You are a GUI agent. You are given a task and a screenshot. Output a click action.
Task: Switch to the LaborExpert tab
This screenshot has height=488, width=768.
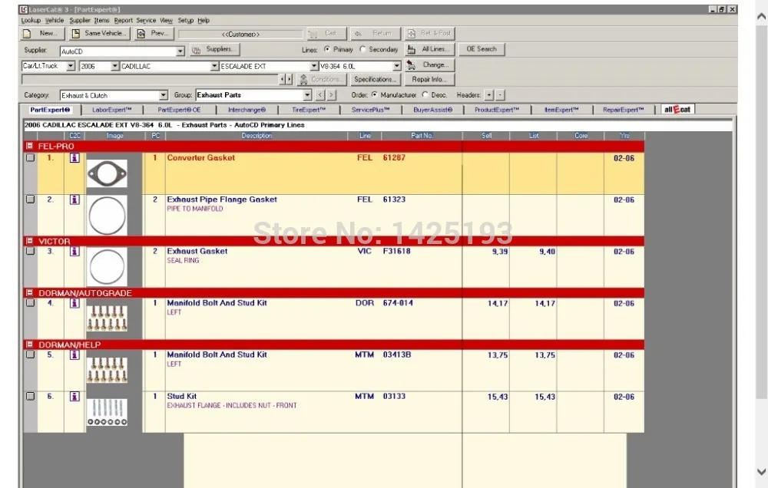pyautogui.click(x=111, y=110)
